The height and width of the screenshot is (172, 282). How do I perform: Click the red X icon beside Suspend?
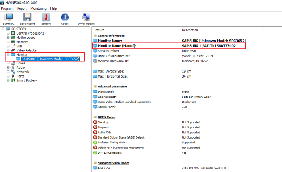[95, 127]
